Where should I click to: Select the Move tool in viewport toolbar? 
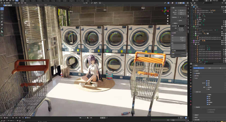(2, 15)
